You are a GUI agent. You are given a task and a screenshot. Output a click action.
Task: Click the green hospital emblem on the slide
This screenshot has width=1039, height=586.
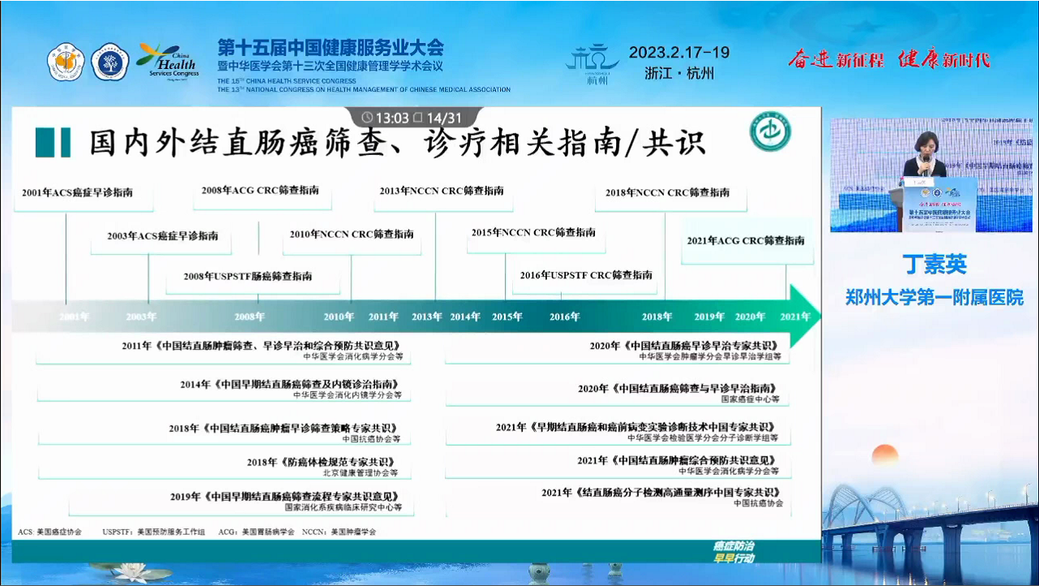pyautogui.click(x=770, y=132)
